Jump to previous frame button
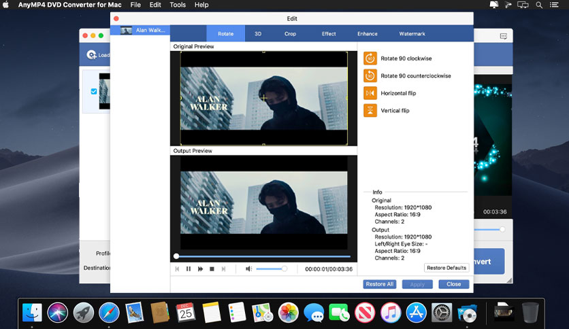 177,269
